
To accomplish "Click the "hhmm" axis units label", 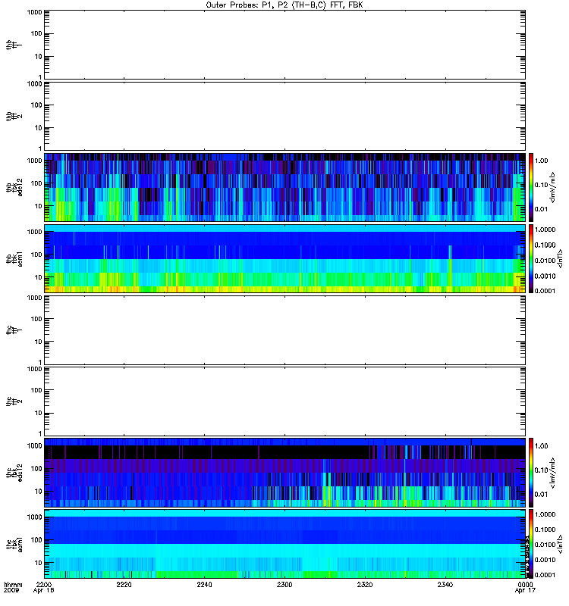I will click(13, 584).
